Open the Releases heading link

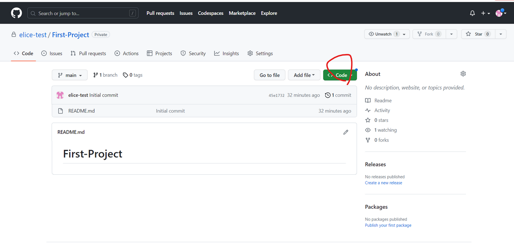[375, 164]
